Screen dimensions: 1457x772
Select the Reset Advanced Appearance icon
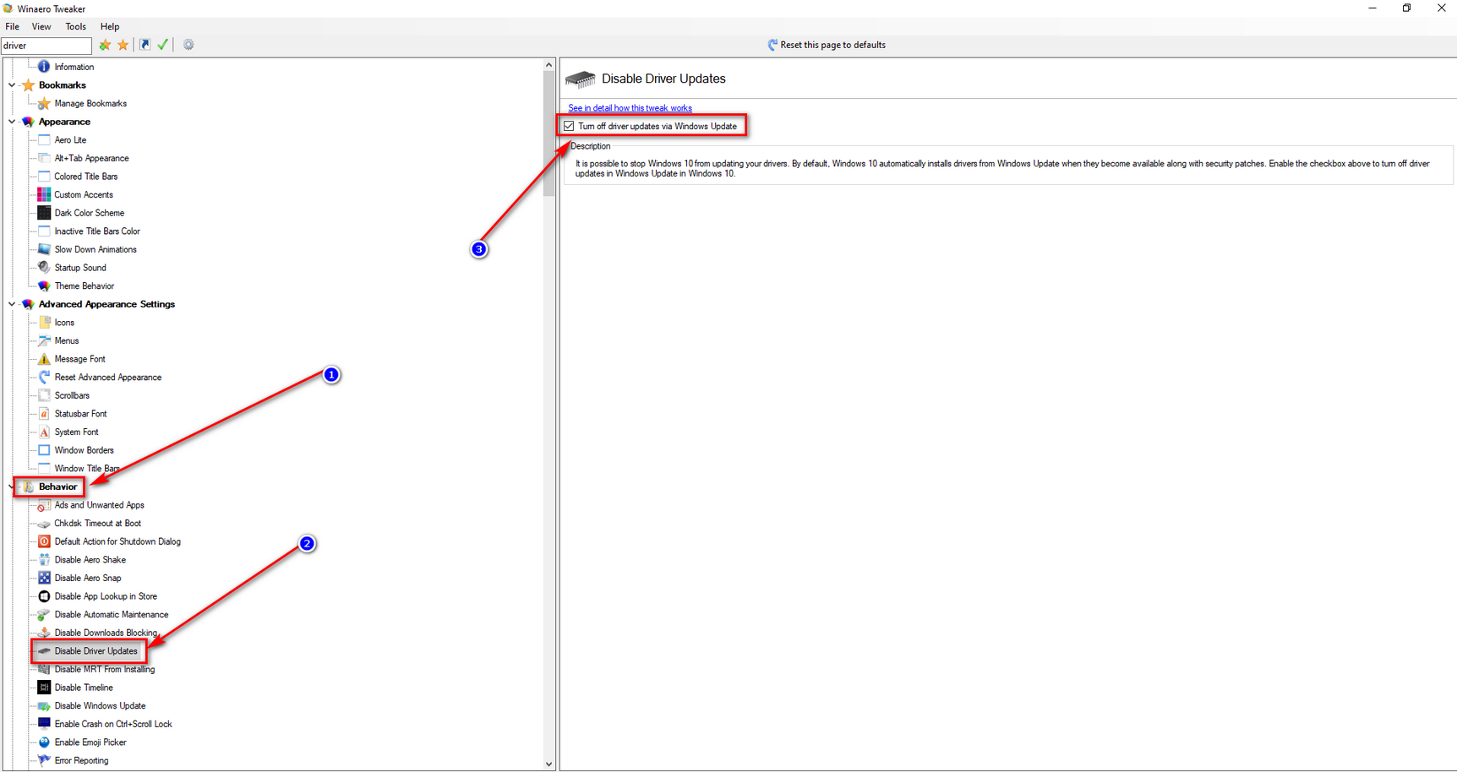click(44, 377)
